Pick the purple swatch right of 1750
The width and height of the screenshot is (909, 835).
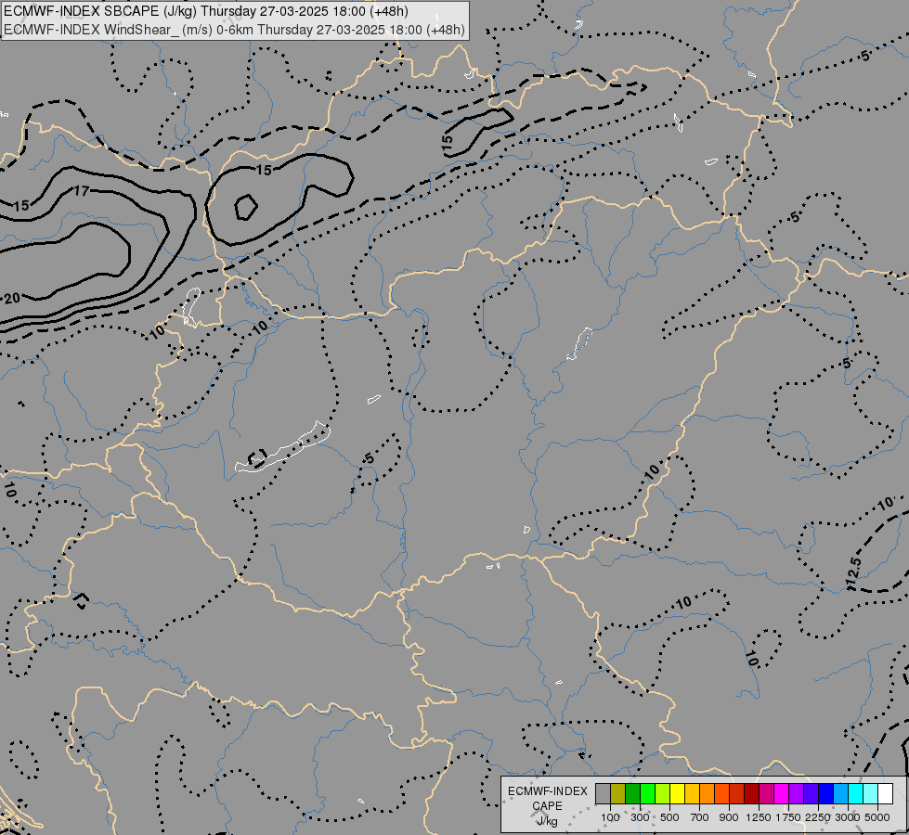point(796,794)
